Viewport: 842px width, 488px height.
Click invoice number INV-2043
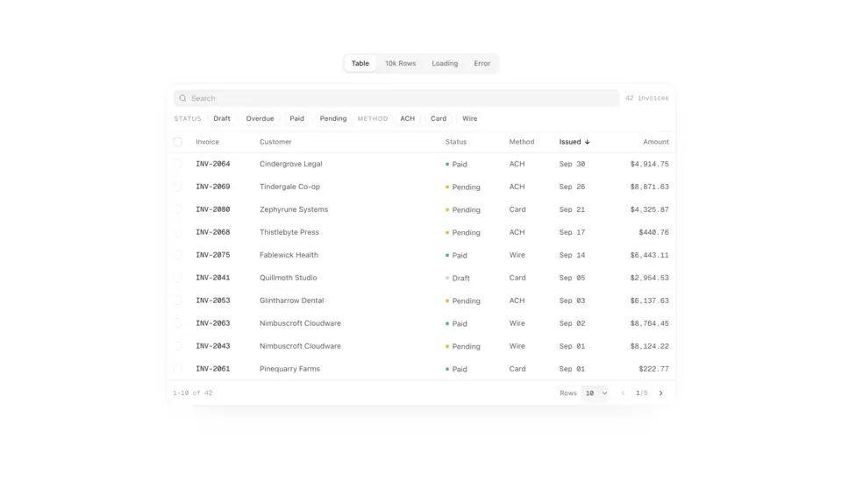pos(212,346)
